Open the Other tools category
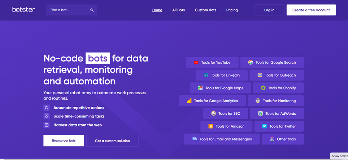The height and width of the screenshot is (160, 348). point(283,139)
